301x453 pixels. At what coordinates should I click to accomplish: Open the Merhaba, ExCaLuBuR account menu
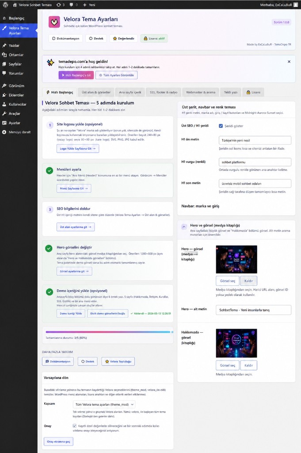(x=279, y=4)
